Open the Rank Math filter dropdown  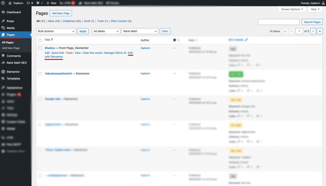click(x=140, y=31)
